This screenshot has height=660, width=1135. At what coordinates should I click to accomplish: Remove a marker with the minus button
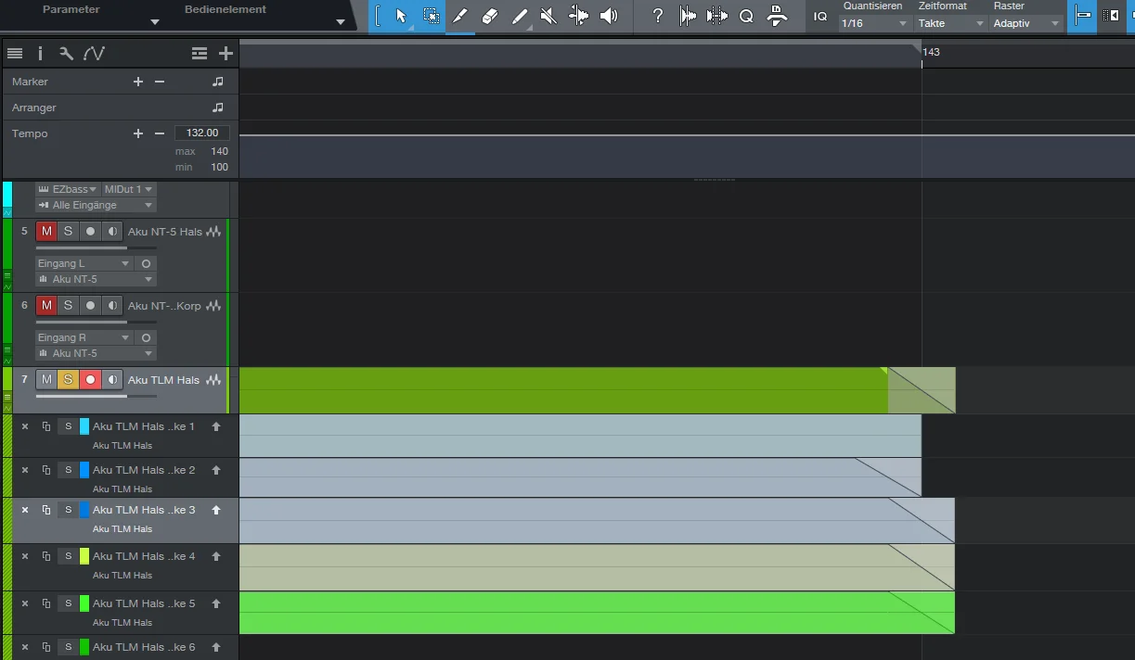point(160,82)
